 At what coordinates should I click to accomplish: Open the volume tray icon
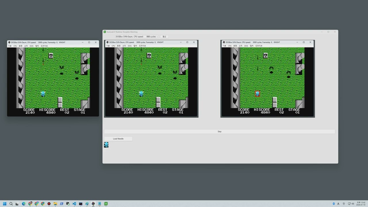coord(353,204)
